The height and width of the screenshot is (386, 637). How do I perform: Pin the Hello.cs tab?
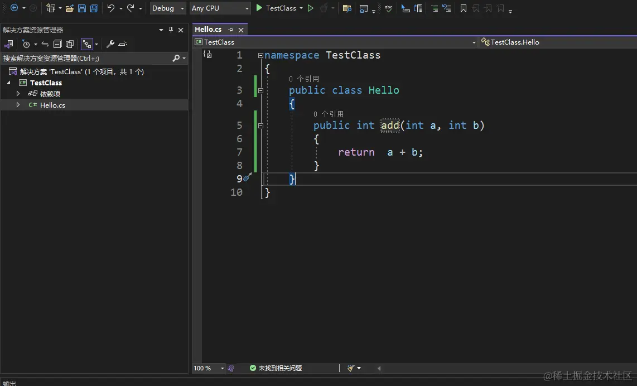(231, 30)
